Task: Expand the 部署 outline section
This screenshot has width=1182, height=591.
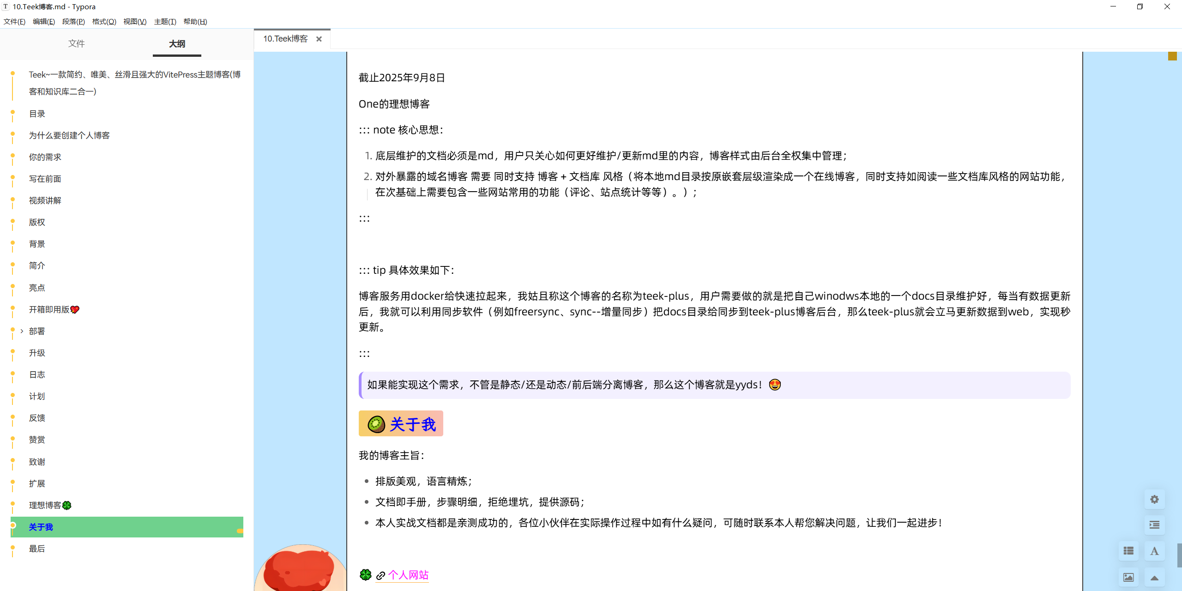Action: (22, 331)
